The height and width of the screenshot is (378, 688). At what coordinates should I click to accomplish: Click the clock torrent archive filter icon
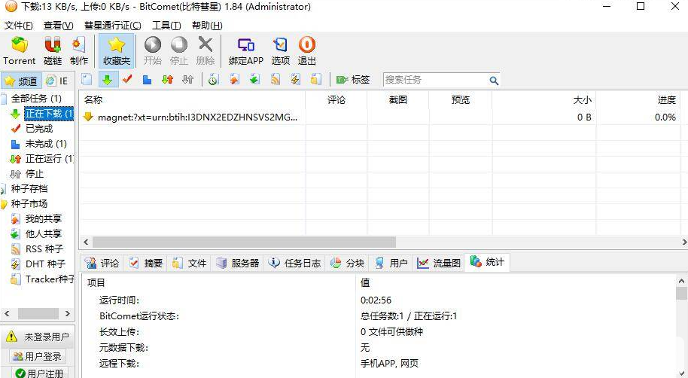point(214,80)
